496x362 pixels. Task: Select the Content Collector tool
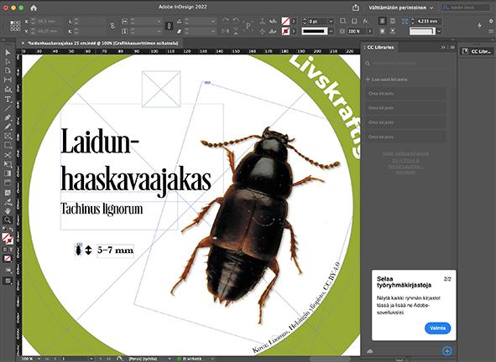(8, 90)
